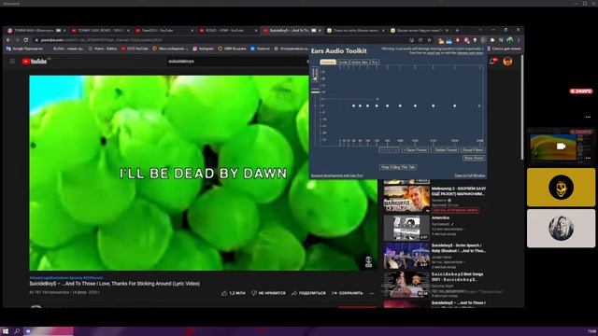Go to the YouTube home logo
The image size is (598, 336).
tap(35, 62)
